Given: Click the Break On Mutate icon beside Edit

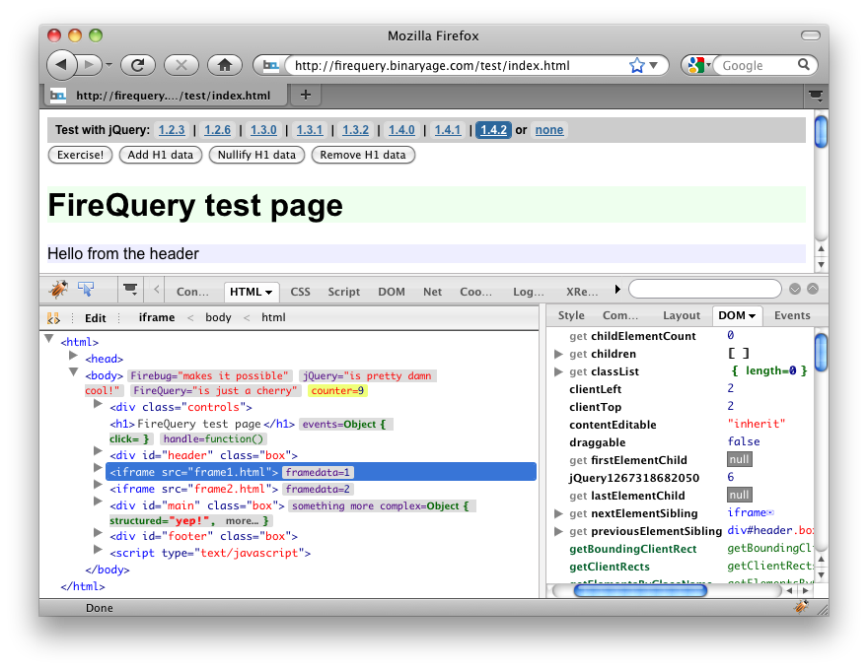Looking at the screenshot, I should [x=54, y=318].
